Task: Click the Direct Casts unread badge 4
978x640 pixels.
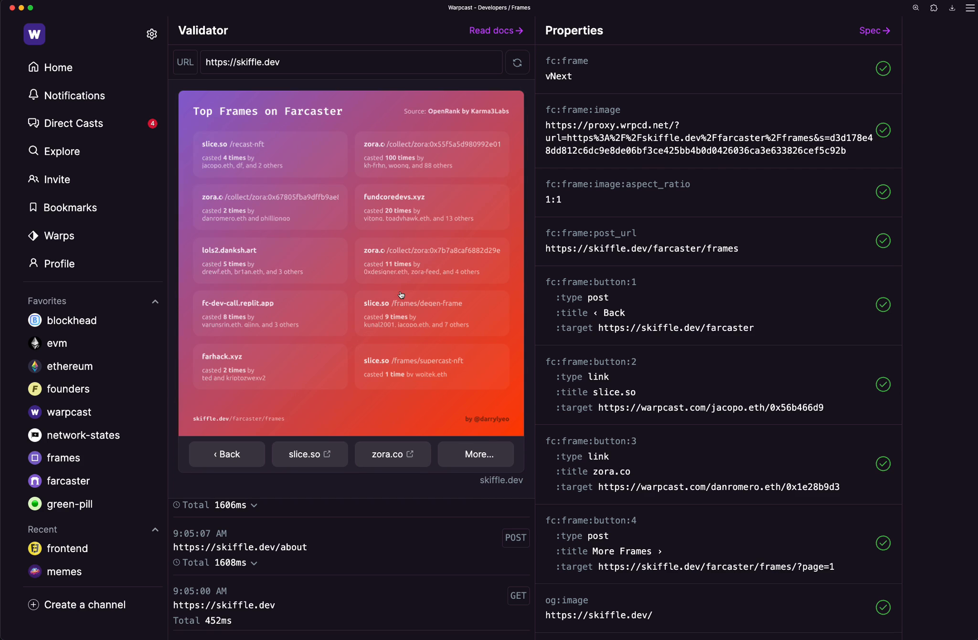Action: pos(152,123)
